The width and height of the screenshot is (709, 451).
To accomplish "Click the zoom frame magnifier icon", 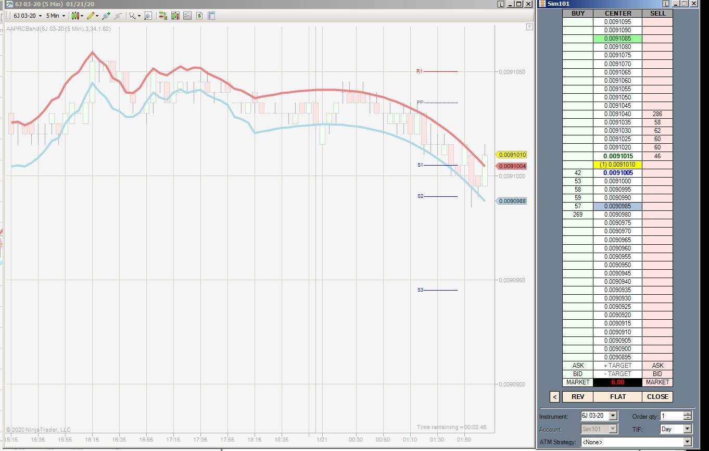I will click(148, 16).
